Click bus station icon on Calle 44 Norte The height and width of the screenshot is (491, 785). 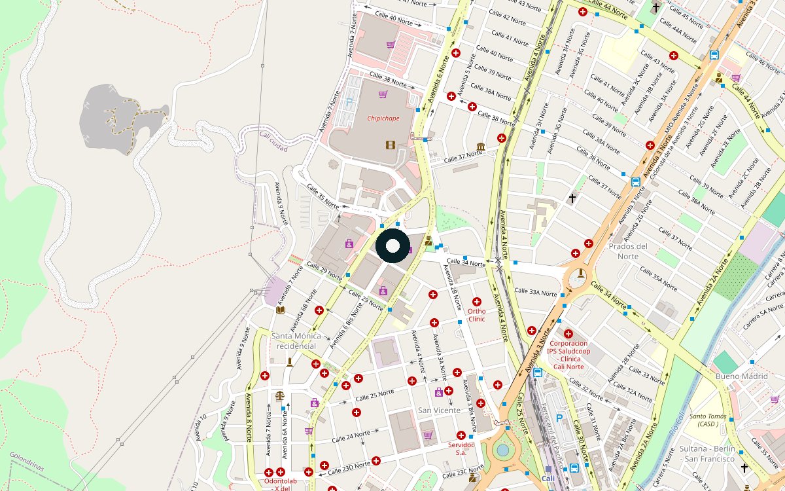coord(714,56)
